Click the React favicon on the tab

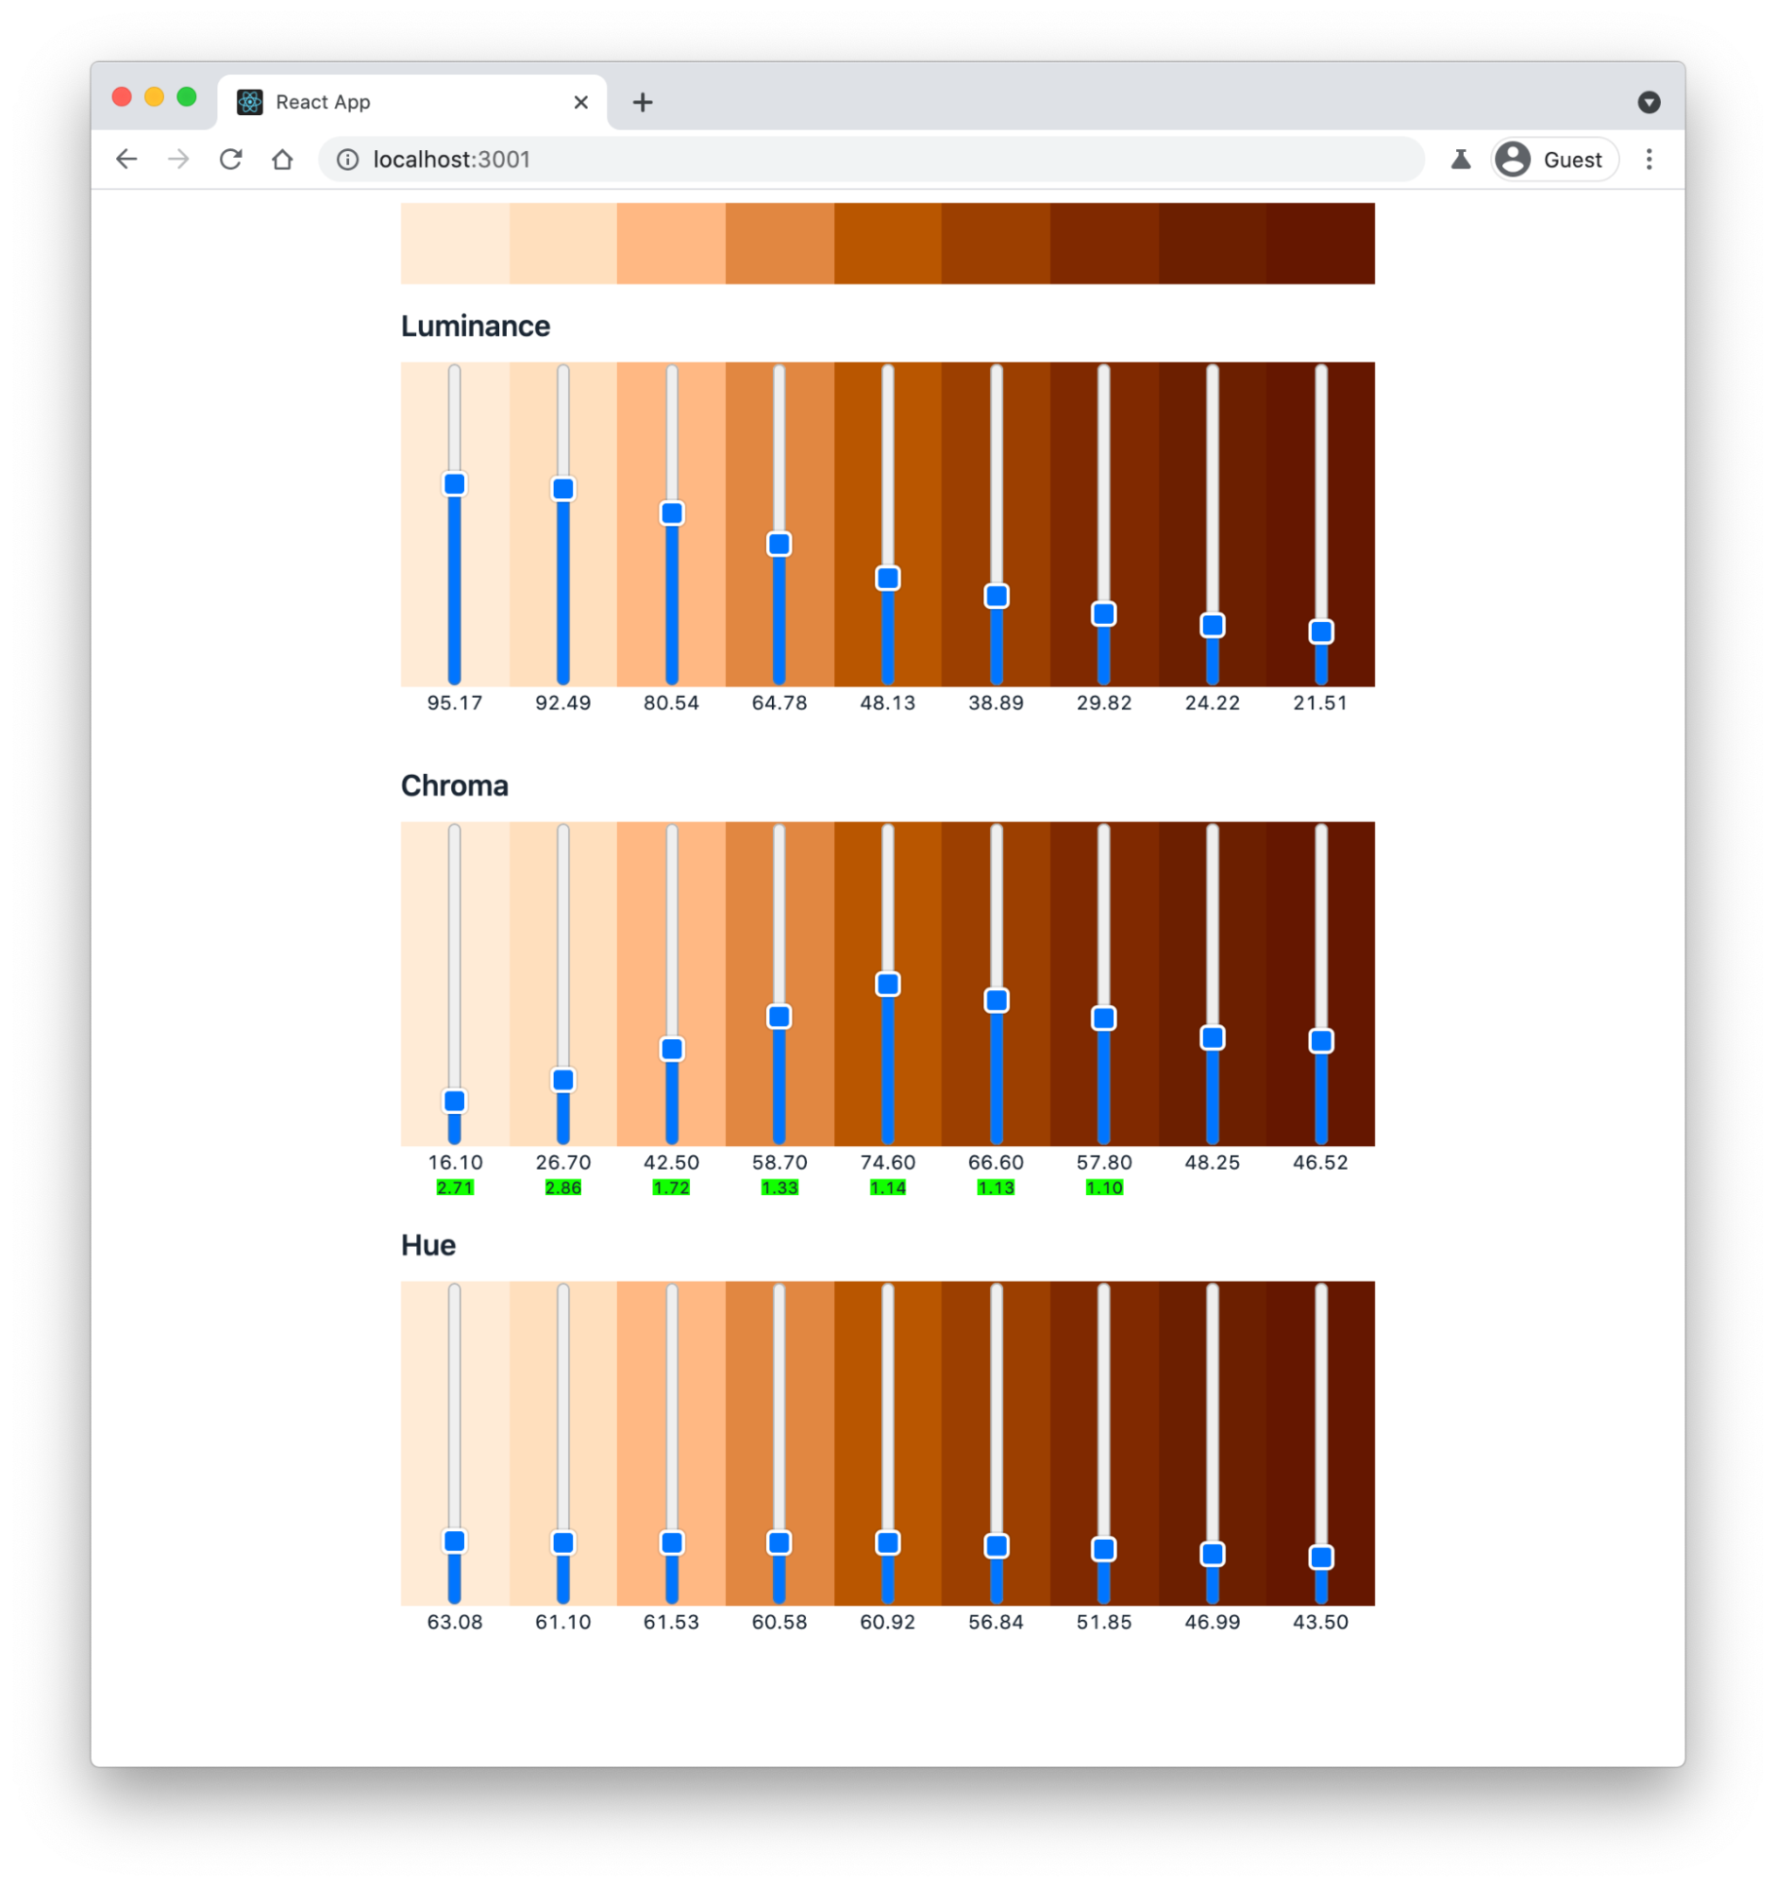click(249, 103)
